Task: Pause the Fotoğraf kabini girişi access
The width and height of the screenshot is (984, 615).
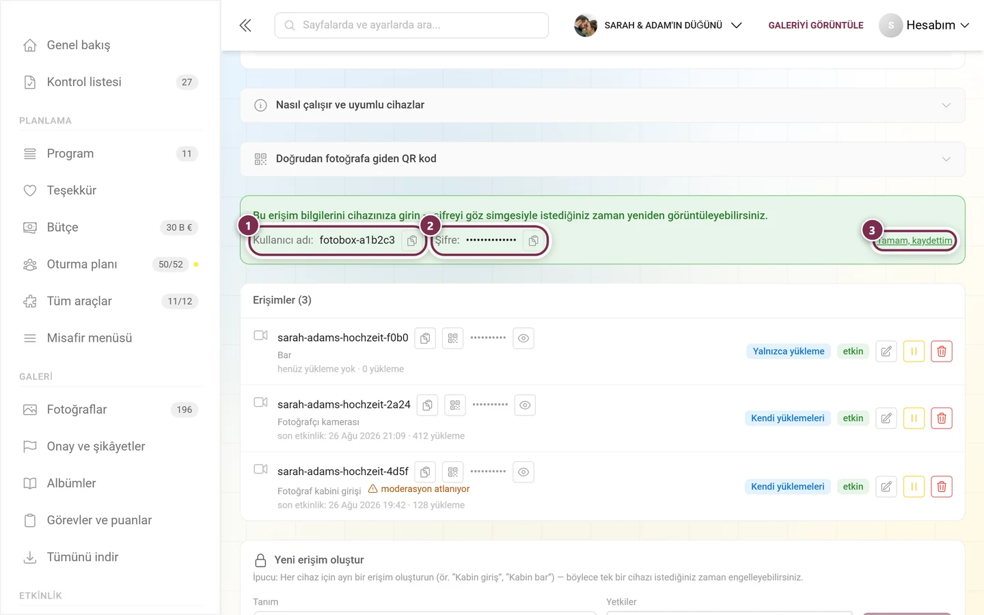Action: point(914,487)
